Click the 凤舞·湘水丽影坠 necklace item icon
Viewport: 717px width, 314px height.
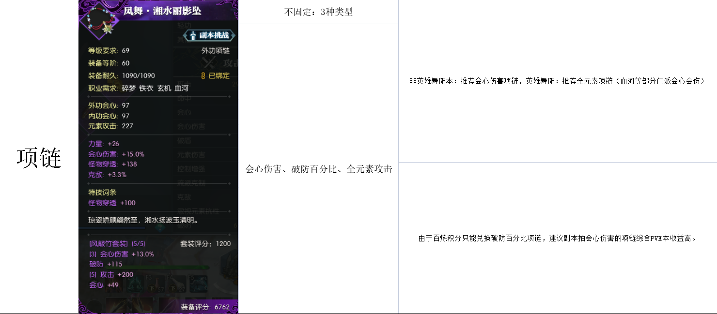click(x=100, y=18)
